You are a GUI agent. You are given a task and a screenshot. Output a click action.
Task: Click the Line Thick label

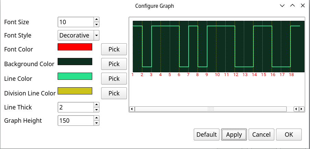18,107
